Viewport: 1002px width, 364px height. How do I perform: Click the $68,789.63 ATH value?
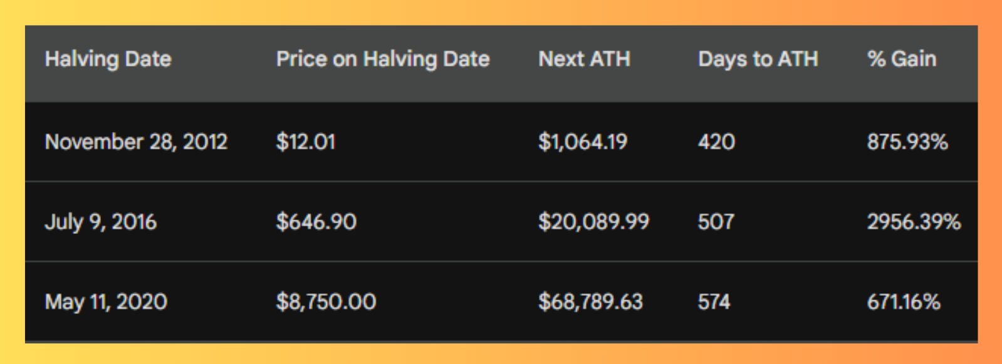click(590, 302)
